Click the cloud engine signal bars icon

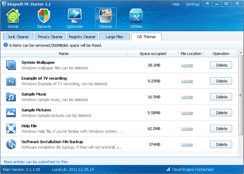click(168, 169)
